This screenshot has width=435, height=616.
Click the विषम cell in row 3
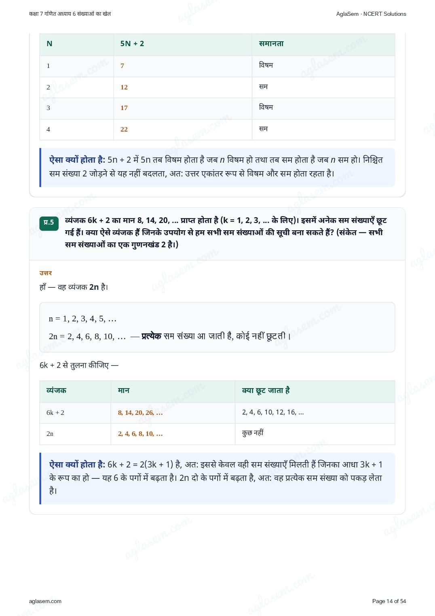(x=266, y=107)
